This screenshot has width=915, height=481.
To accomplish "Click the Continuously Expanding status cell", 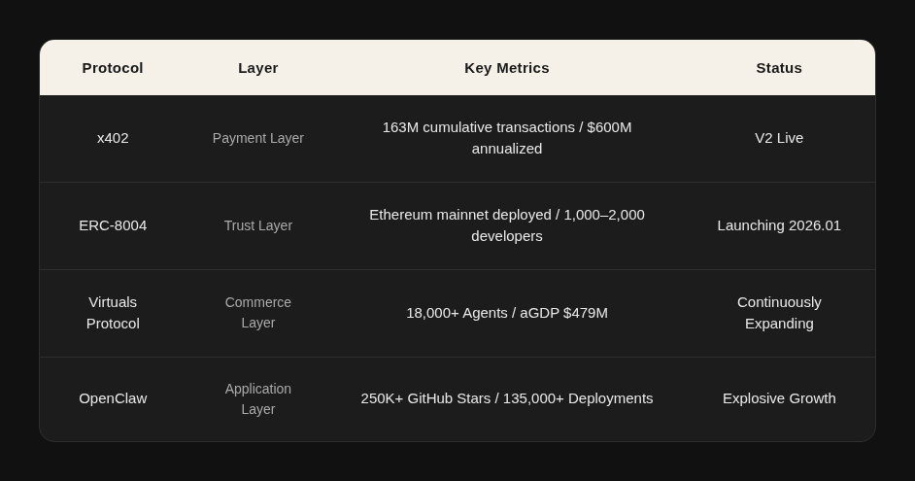I will point(779,313).
